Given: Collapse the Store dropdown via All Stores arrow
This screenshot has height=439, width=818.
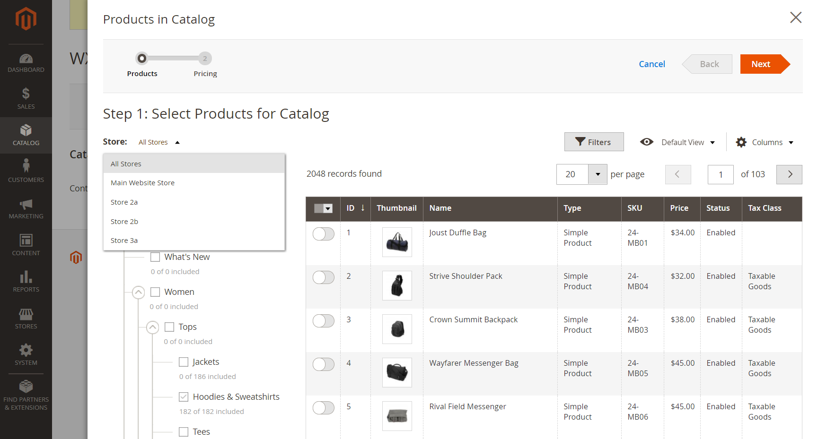Looking at the screenshot, I should (177, 142).
